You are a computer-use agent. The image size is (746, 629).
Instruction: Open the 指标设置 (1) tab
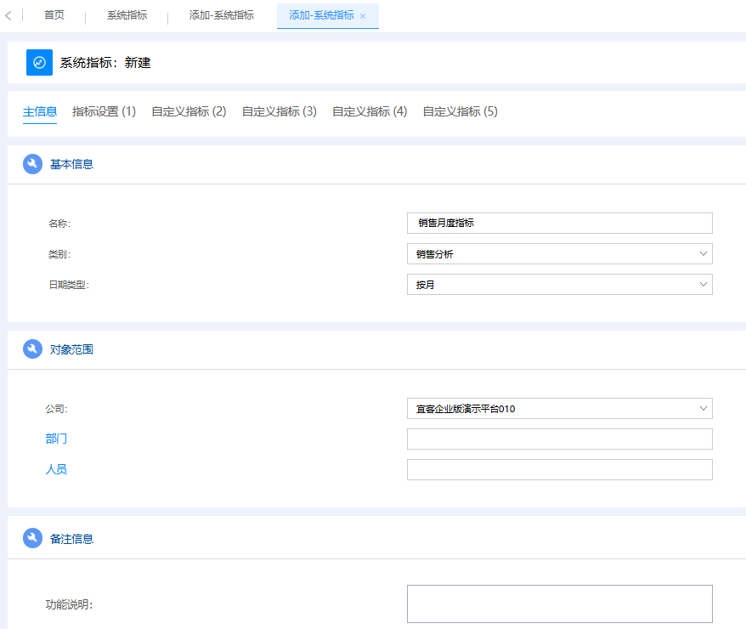click(105, 111)
